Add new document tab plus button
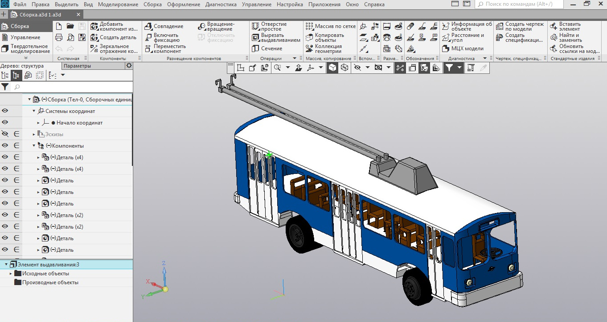607x322 pixels. (4, 15)
